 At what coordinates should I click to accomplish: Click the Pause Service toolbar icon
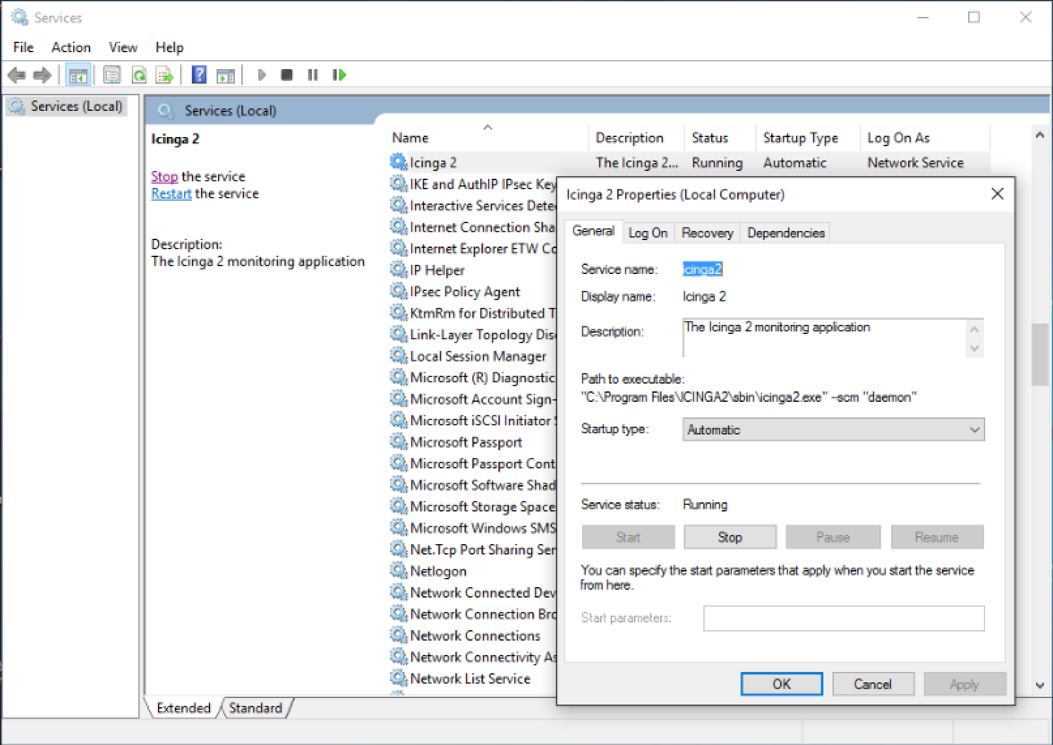pos(313,75)
